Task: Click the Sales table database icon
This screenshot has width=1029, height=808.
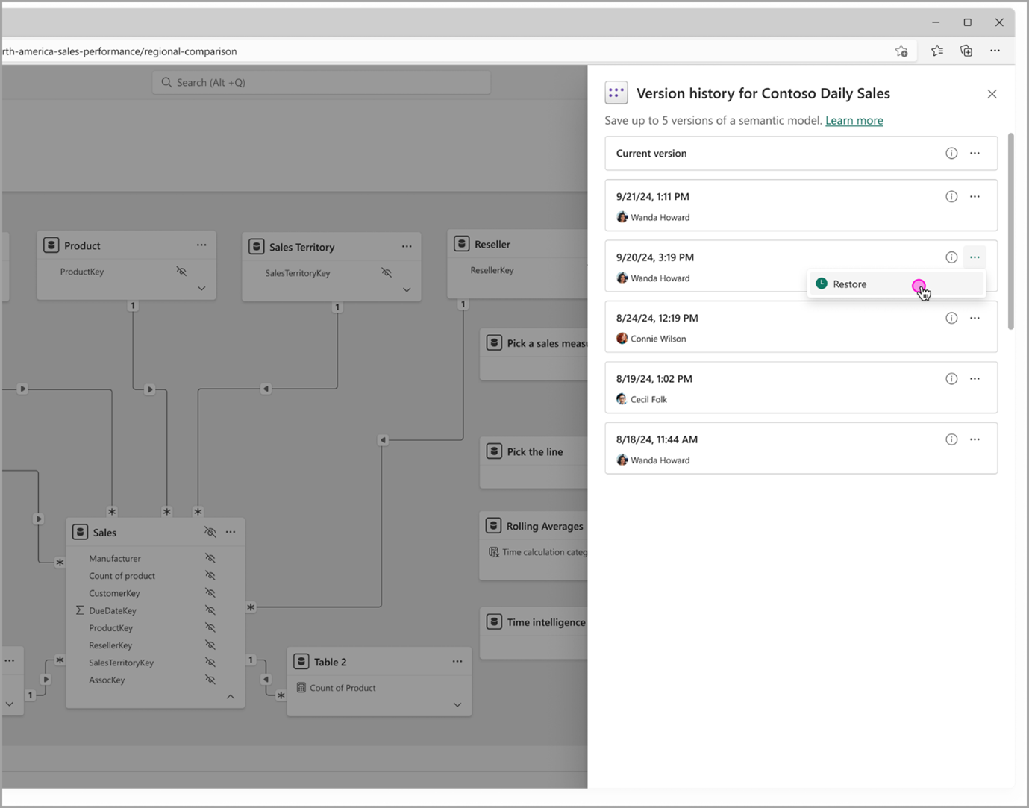Action: pyautogui.click(x=80, y=532)
